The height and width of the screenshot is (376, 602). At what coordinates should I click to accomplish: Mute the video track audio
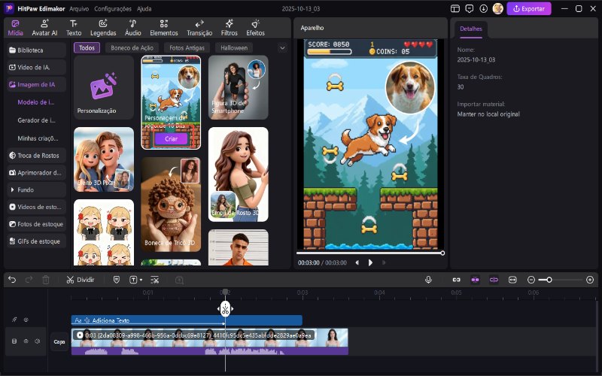point(37,341)
